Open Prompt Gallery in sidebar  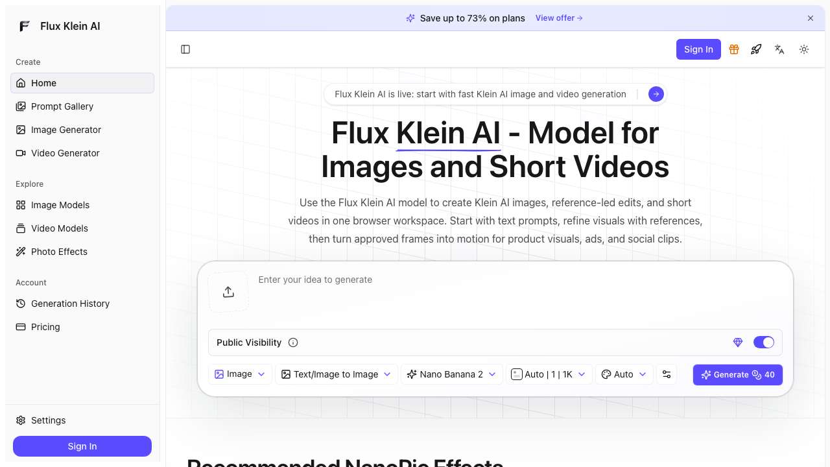pos(82,106)
